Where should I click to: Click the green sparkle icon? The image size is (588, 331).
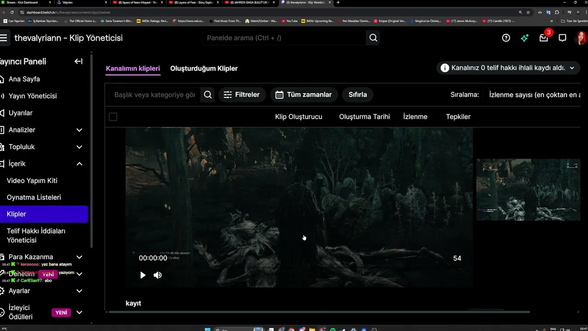[525, 38]
